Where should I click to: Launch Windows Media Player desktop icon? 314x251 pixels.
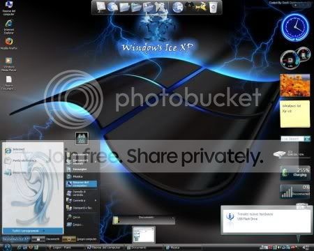[x=8, y=64]
